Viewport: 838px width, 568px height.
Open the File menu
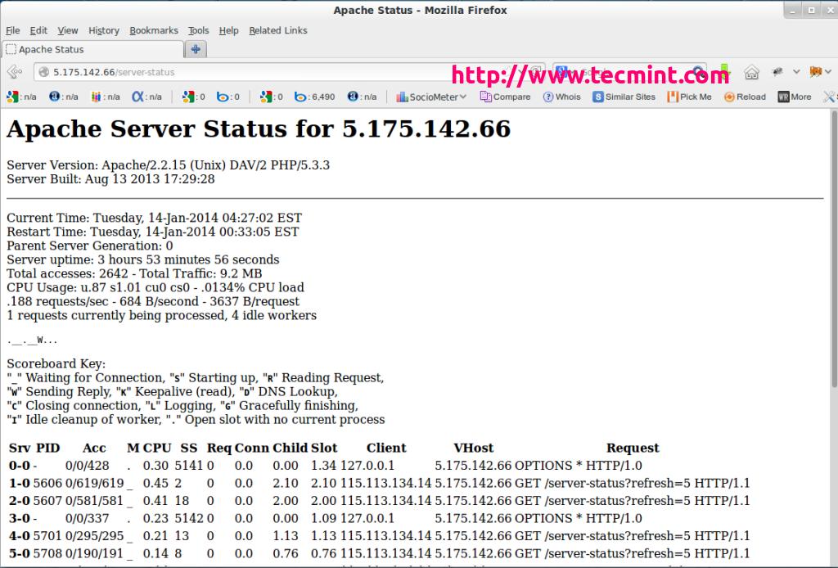click(x=12, y=30)
